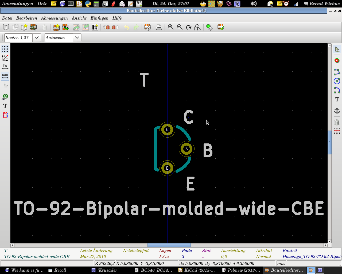Open the Hilfe menu
Screen dimensions: 342x274
click(117, 18)
